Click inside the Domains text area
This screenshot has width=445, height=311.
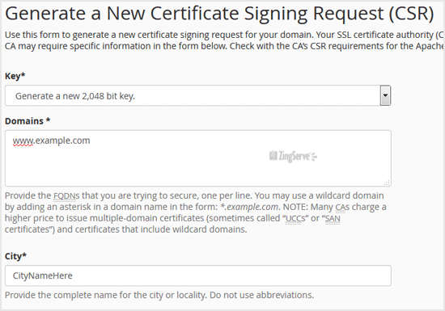coord(197,158)
